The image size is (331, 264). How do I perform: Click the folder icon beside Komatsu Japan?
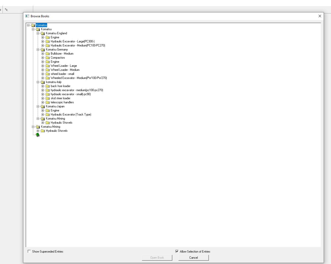[43, 106]
